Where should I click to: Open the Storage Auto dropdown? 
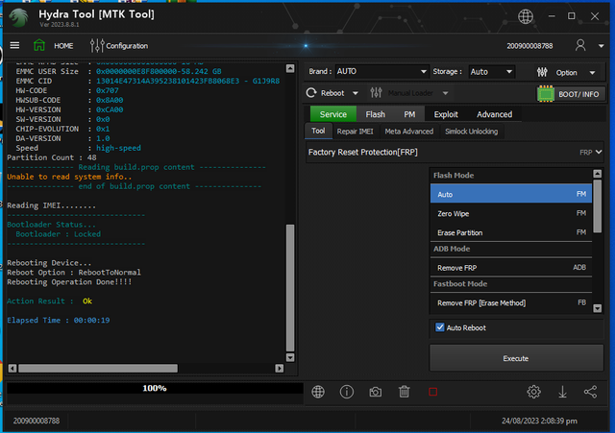[491, 72]
